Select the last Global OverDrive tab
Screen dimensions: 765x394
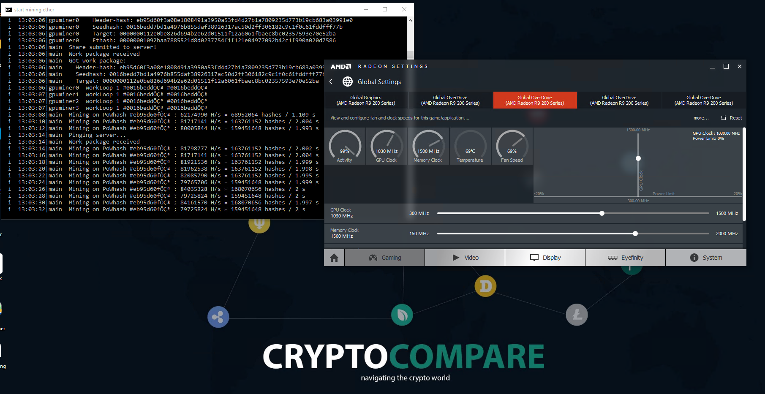click(704, 100)
